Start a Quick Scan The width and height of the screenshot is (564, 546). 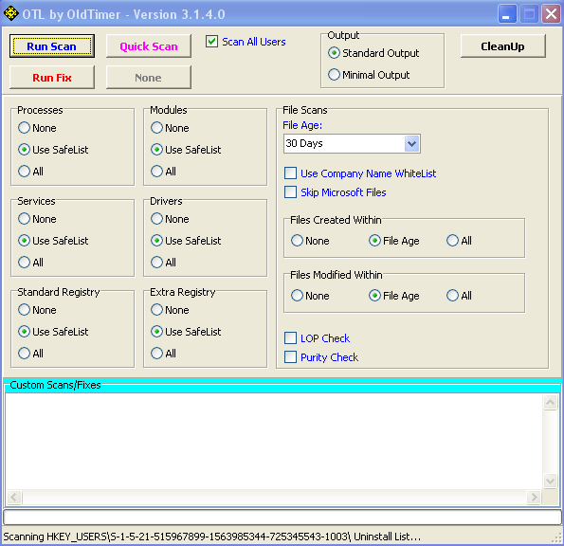pyautogui.click(x=149, y=46)
